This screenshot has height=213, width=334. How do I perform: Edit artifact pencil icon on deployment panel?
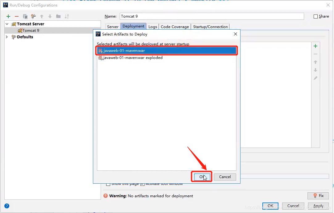[x=315, y=78]
